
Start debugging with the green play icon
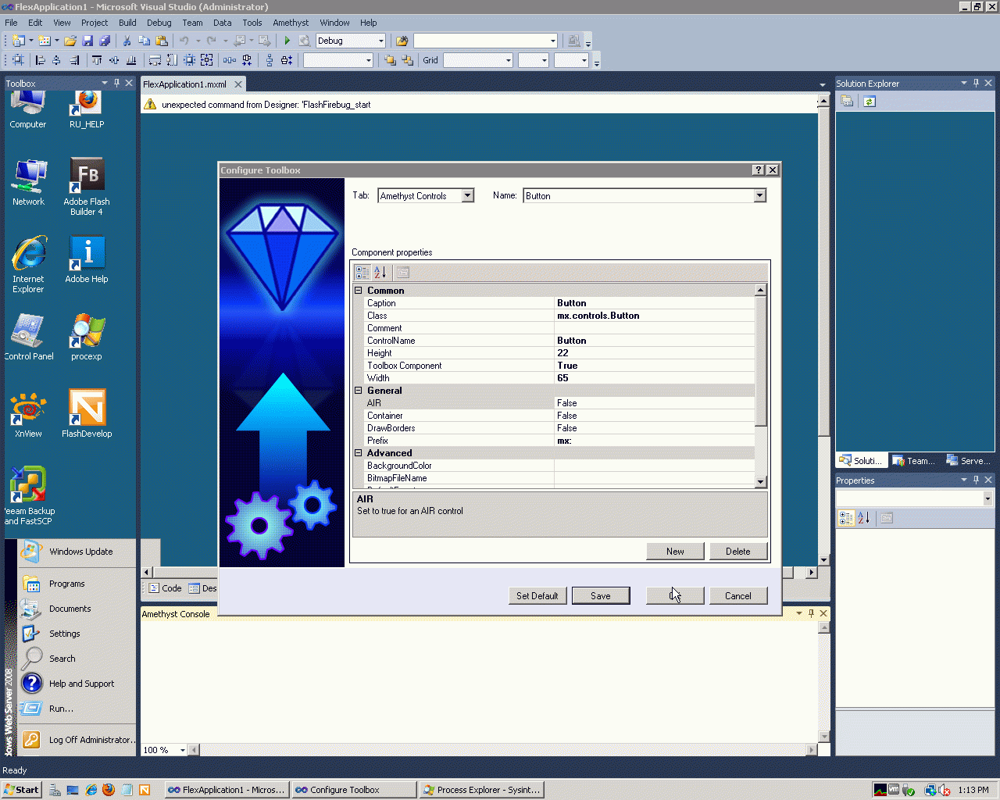tap(287, 41)
